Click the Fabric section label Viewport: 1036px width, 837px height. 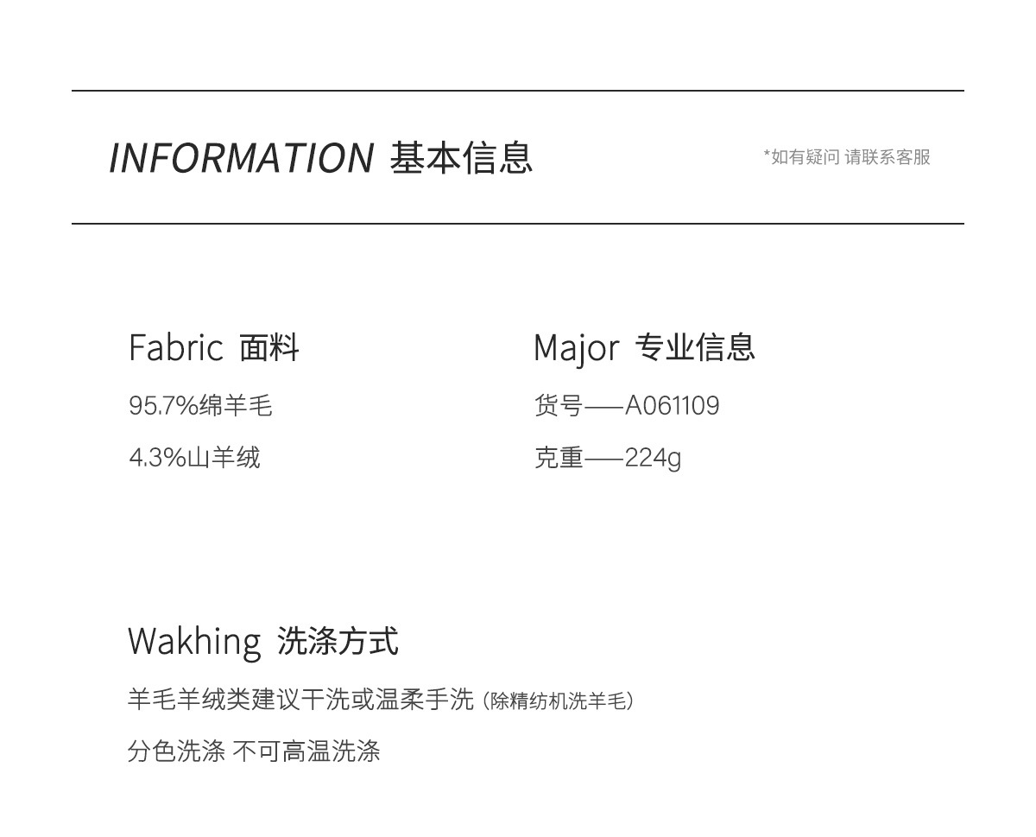pos(176,348)
